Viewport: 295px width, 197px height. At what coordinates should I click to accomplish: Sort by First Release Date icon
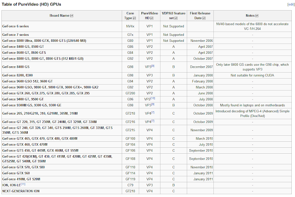coord(204,18)
